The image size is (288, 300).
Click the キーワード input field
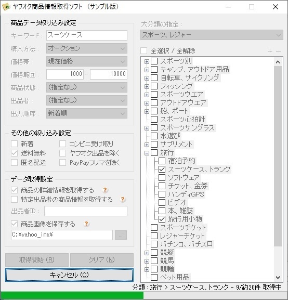87,35
